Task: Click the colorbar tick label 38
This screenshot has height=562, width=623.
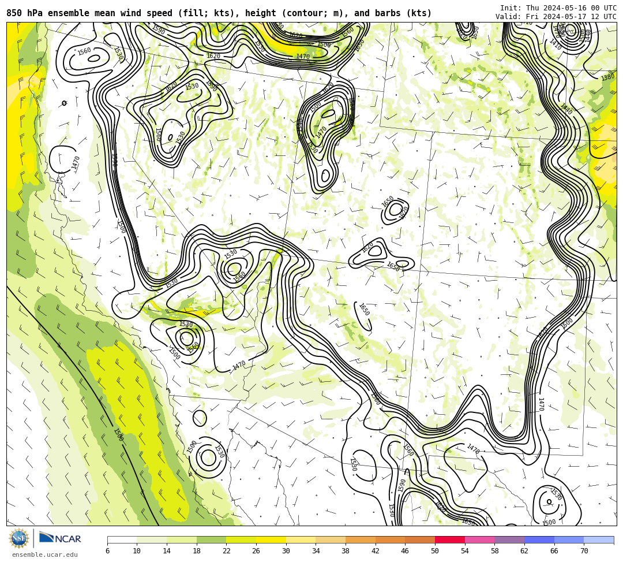Action: 346,551
